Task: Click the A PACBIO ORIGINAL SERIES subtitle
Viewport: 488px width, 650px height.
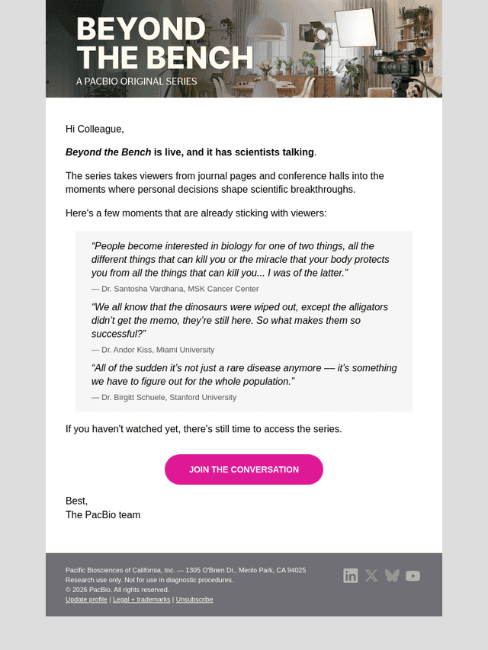Action: click(x=136, y=82)
